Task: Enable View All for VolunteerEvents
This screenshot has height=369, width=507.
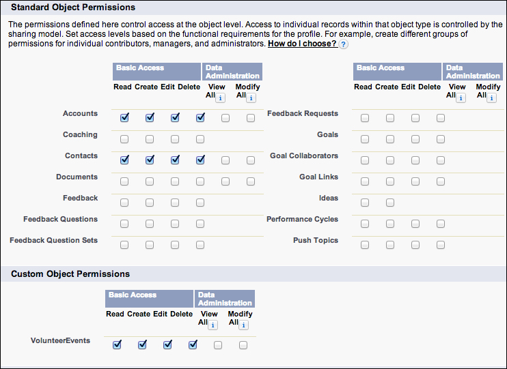Action: point(218,345)
